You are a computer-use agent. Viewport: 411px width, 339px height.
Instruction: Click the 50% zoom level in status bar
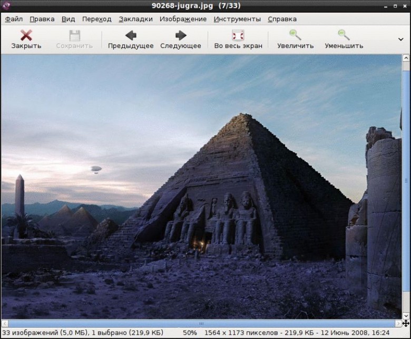[190, 333]
